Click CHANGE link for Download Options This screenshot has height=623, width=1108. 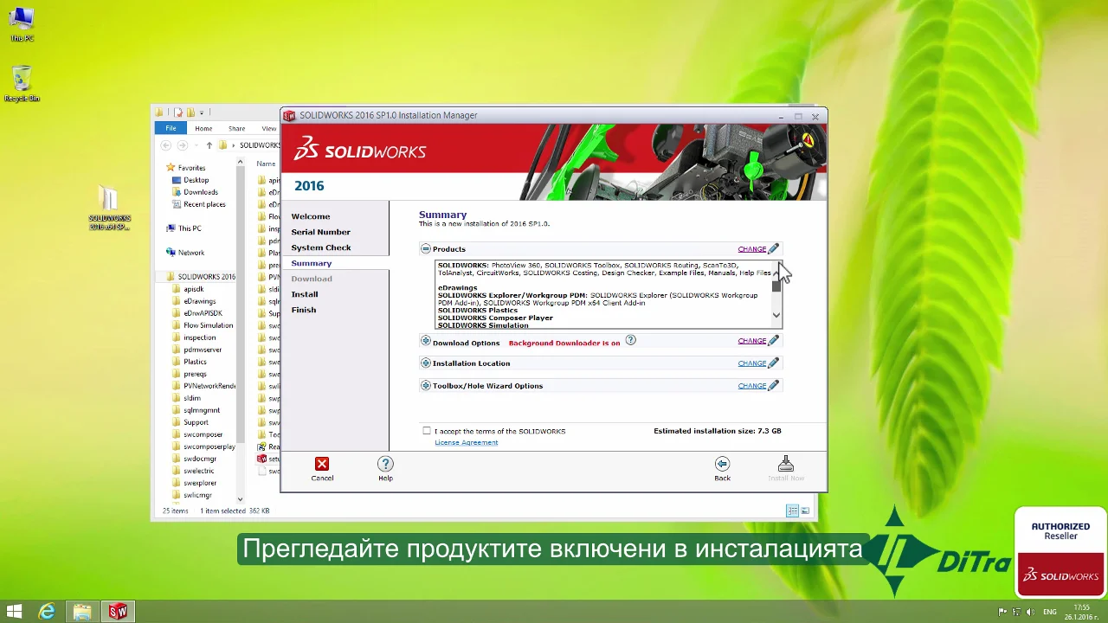click(x=751, y=341)
